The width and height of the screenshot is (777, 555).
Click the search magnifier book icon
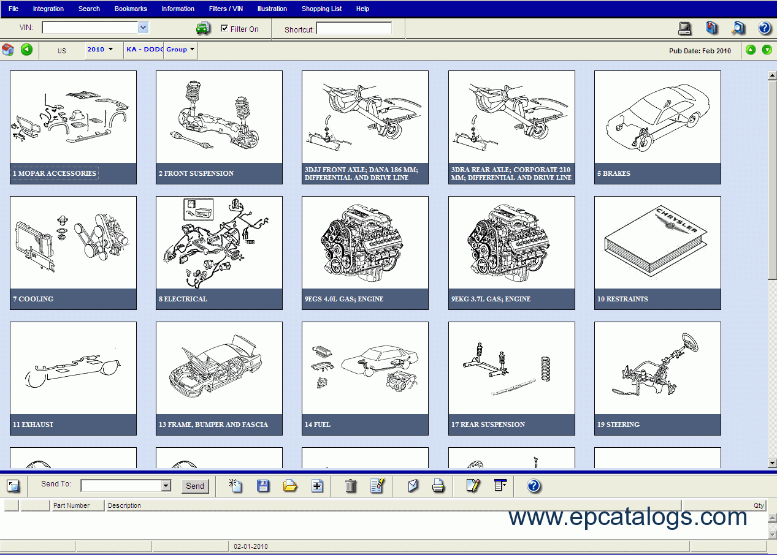point(738,28)
